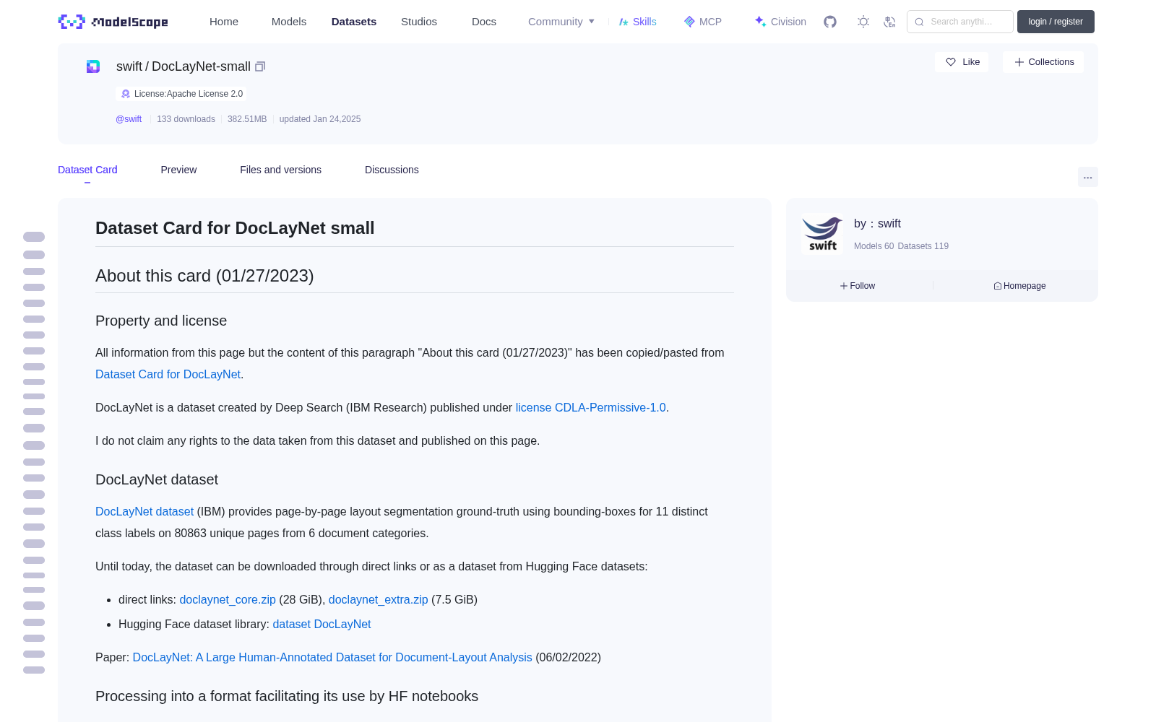The width and height of the screenshot is (1156, 722).
Task: Open the Discussions tab
Action: point(392,170)
